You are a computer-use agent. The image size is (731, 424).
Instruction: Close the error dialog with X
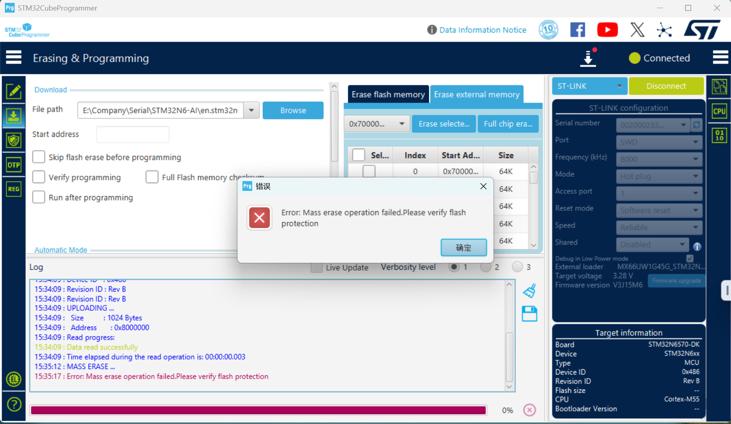coord(483,186)
